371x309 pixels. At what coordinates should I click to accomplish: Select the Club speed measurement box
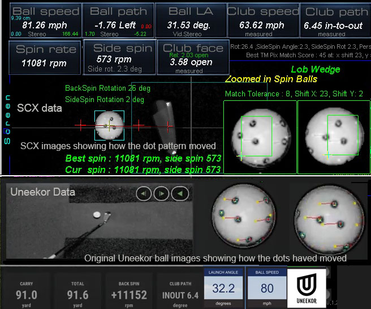coord(262,20)
